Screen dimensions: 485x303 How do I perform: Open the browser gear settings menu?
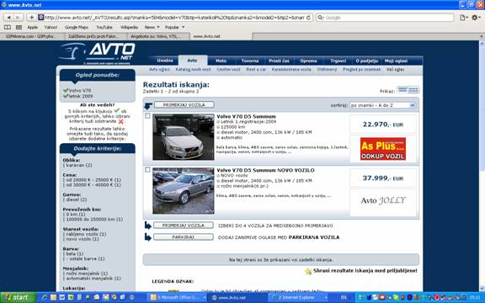pyautogui.click(x=475, y=18)
